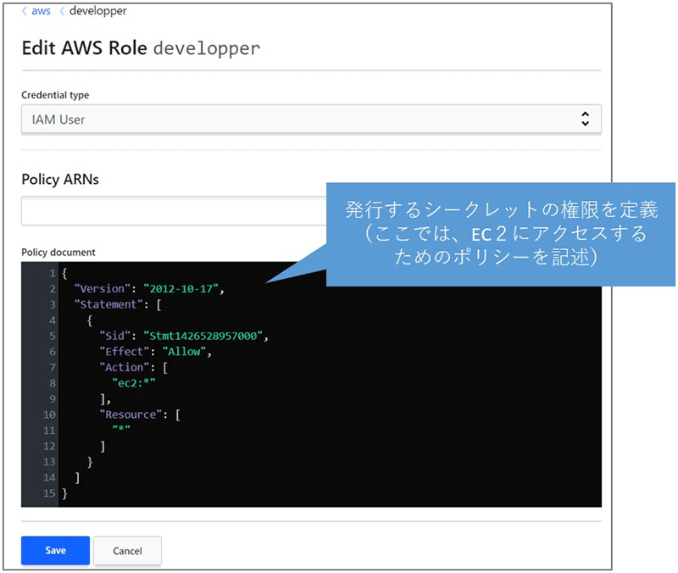The width and height of the screenshot is (678, 573).
Task: Click the chevron before developper breadcrumb
Action: coord(62,11)
